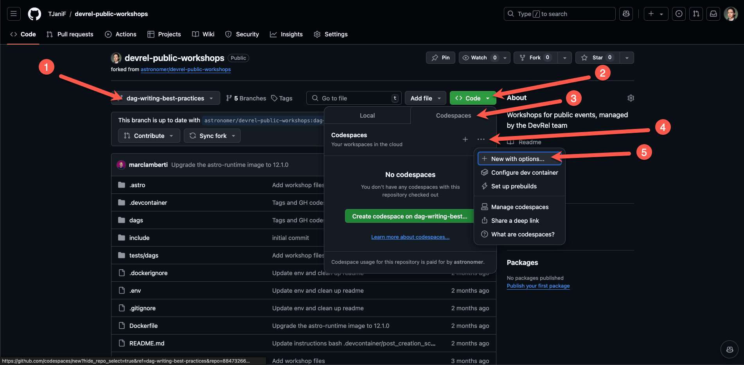Pin this repository
The height and width of the screenshot is (365, 744).
440,57
